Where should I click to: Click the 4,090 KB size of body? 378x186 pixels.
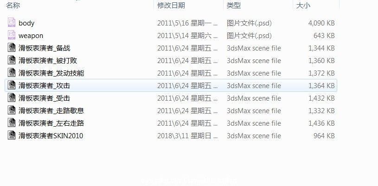point(321,23)
